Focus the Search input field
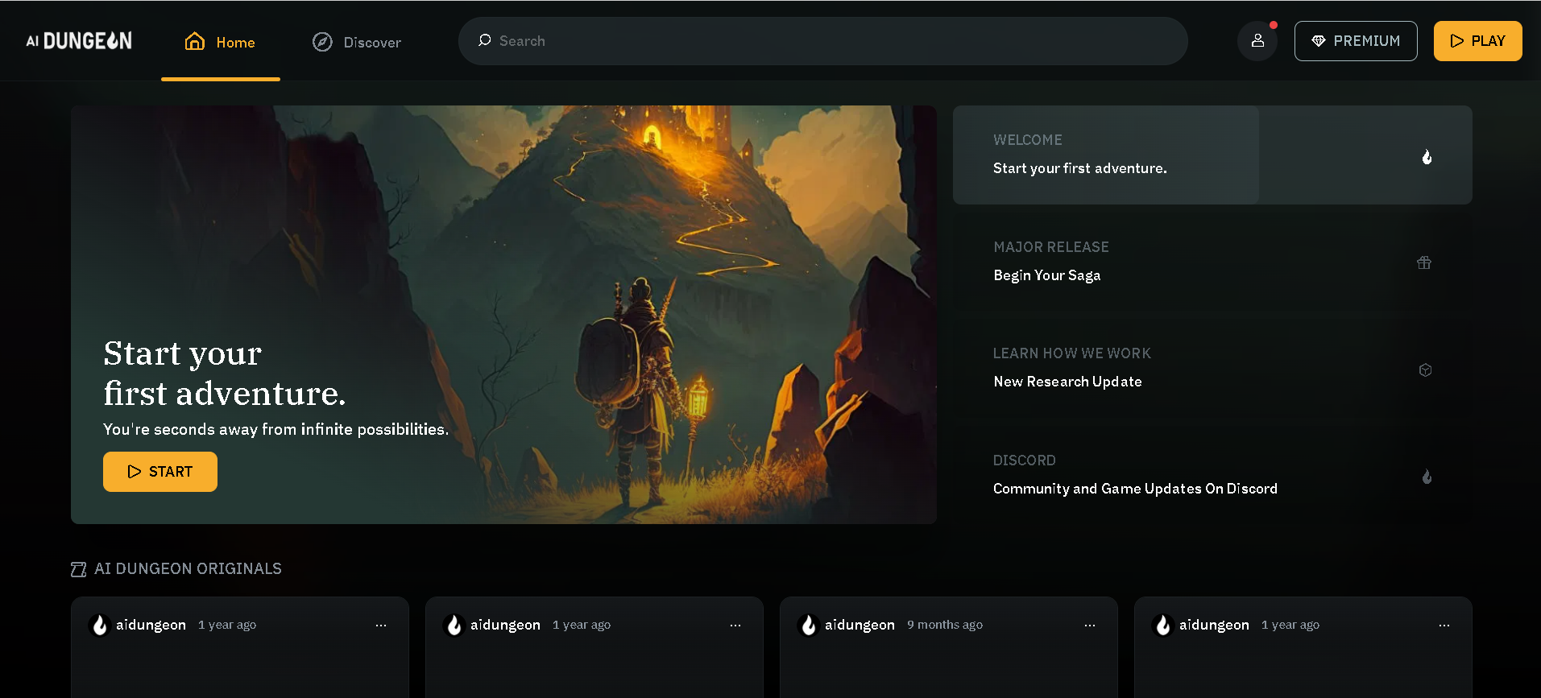Viewport: 1541px width, 698px height. pos(822,41)
